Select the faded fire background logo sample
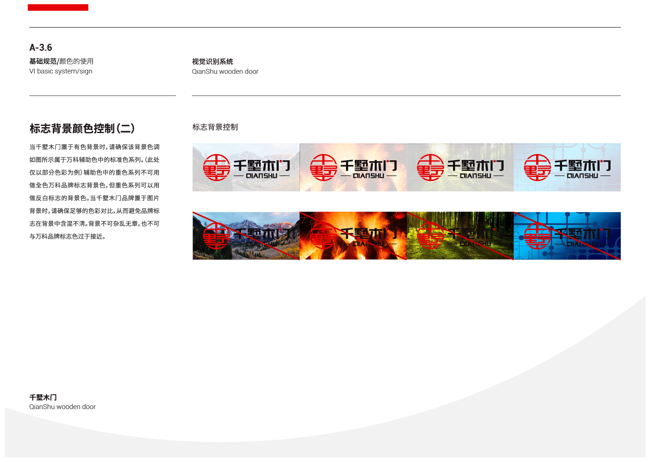This screenshot has height=462, width=650. click(353, 167)
